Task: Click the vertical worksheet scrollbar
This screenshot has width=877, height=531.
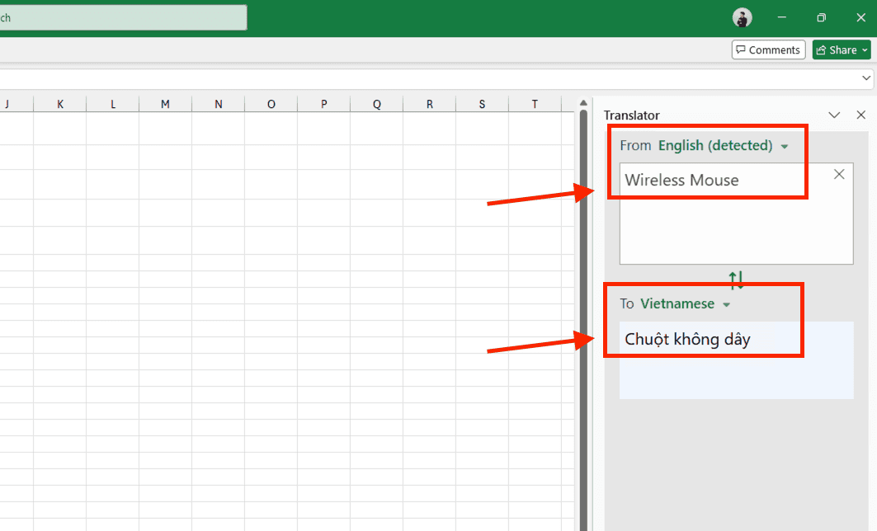Action: [583, 289]
